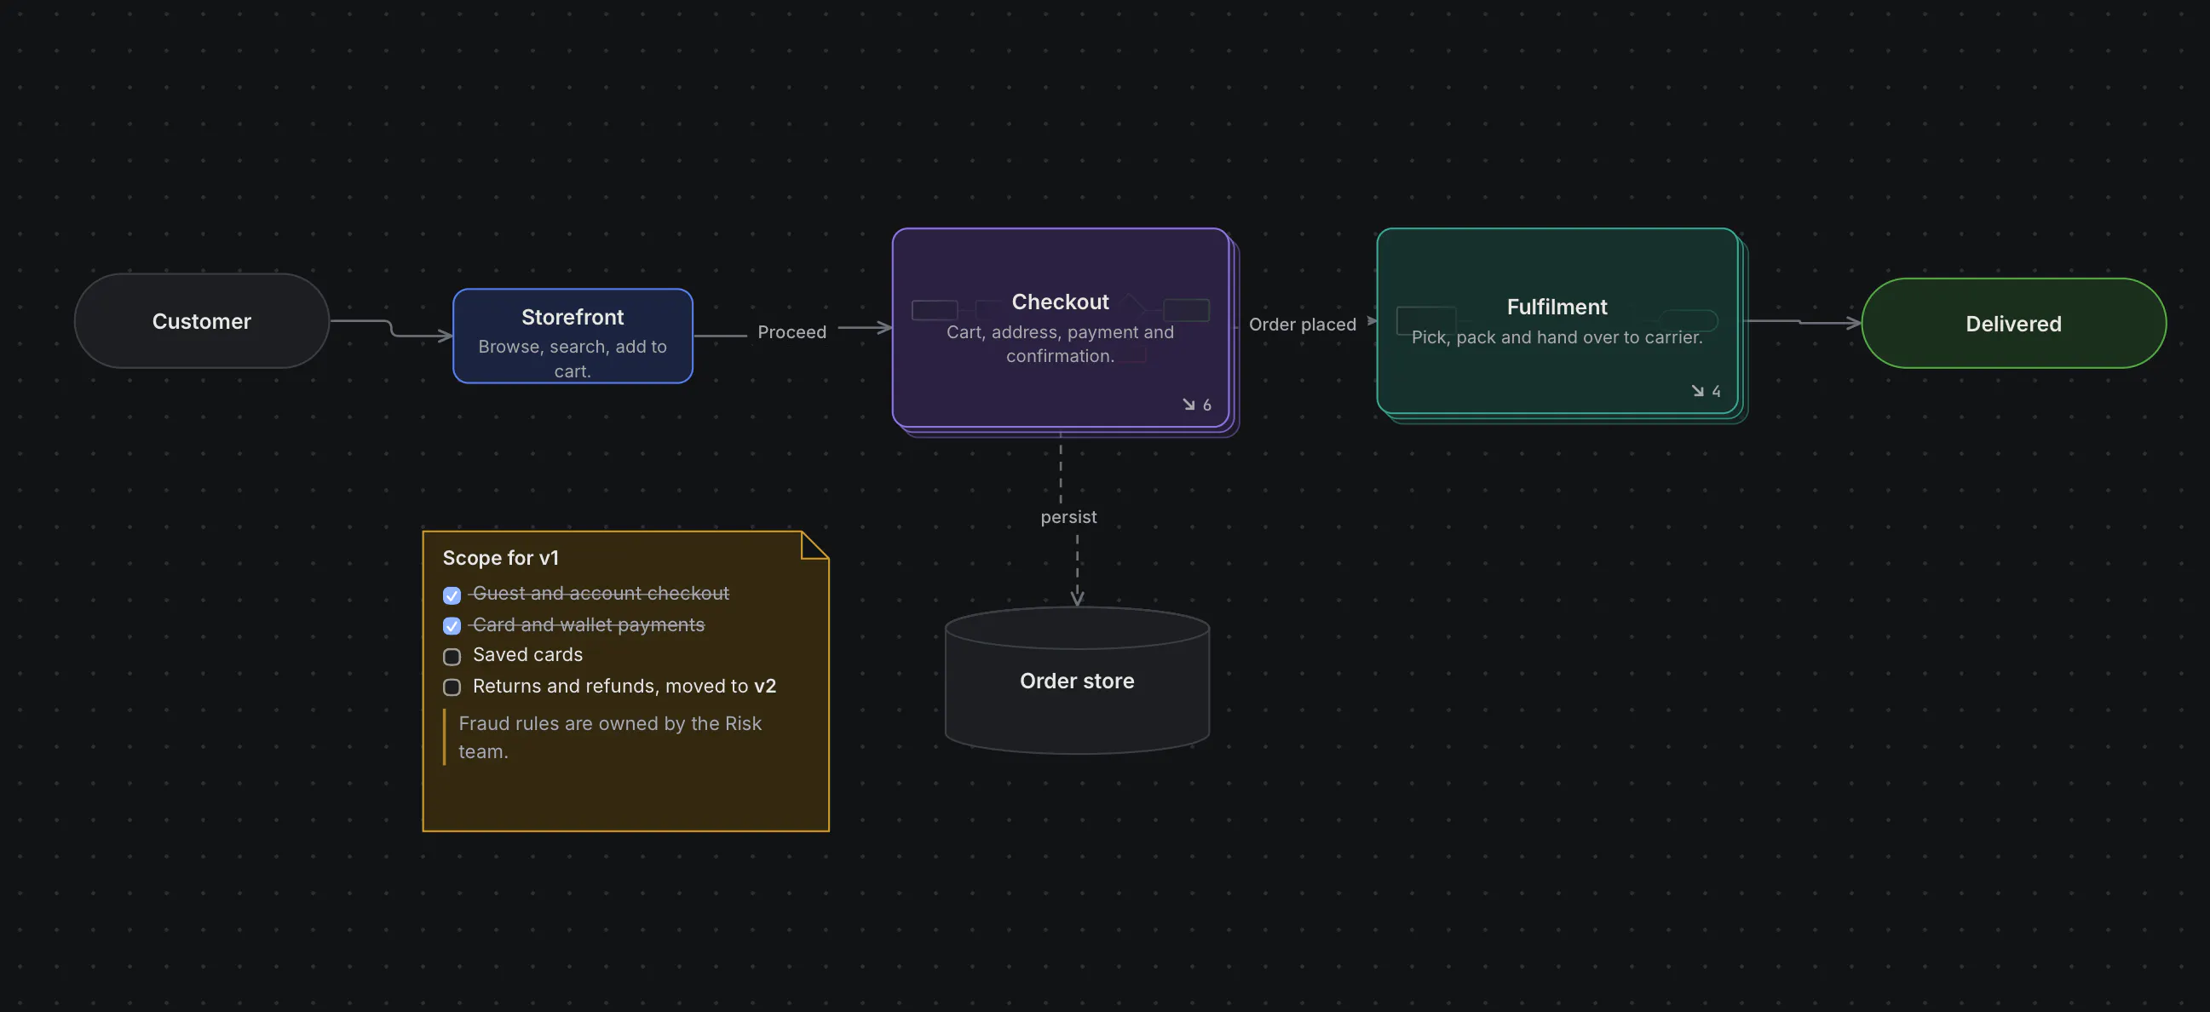Image resolution: width=2210 pixels, height=1012 pixels.
Task: Check the Saved cards checkbox
Action: (x=452, y=657)
